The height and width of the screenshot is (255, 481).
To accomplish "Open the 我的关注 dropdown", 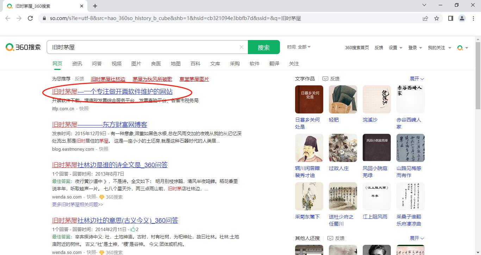I will (439, 48).
